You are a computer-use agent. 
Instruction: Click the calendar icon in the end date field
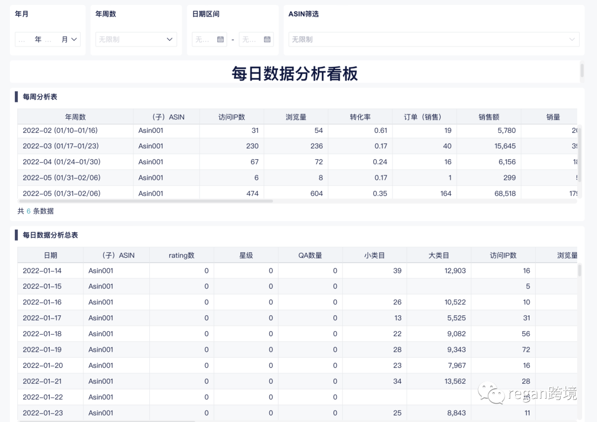tap(268, 40)
